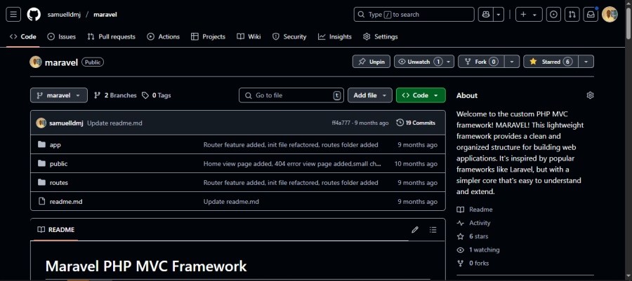Open the notifications inbox icon

(591, 14)
